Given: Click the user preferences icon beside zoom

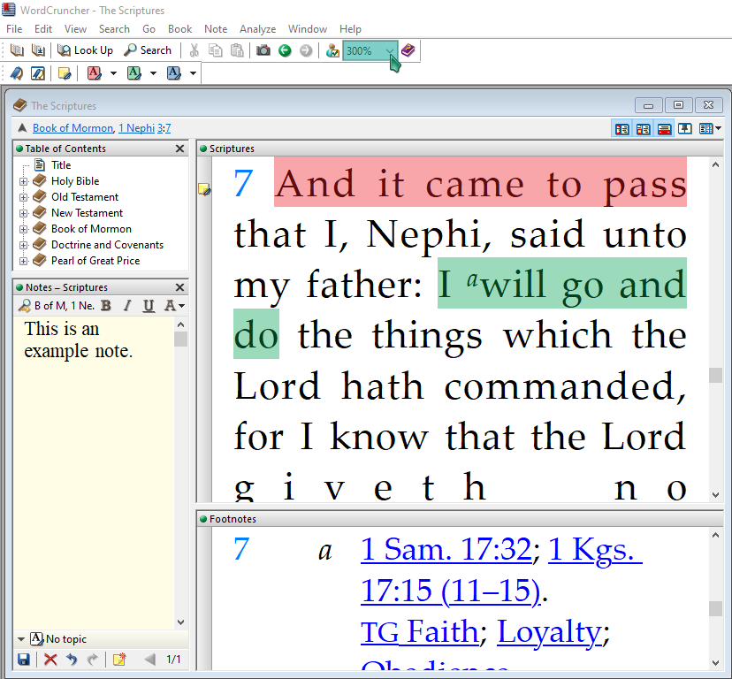Looking at the screenshot, I should pos(332,50).
